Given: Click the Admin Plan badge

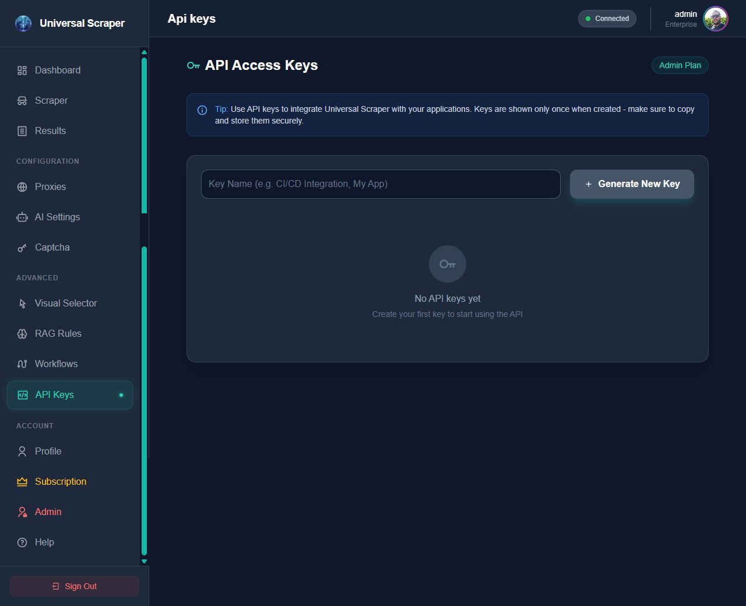Looking at the screenshot, I should coord(680,65).
